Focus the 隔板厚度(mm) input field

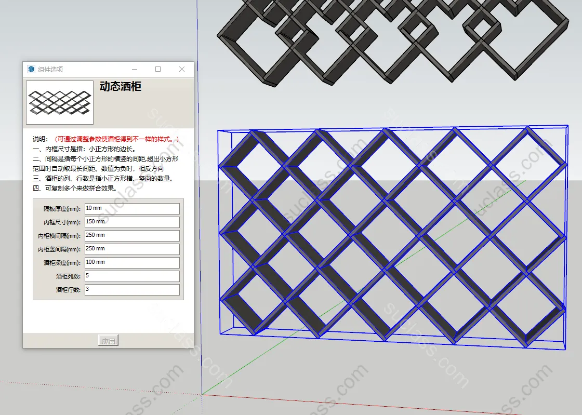[x=132, y=209]
